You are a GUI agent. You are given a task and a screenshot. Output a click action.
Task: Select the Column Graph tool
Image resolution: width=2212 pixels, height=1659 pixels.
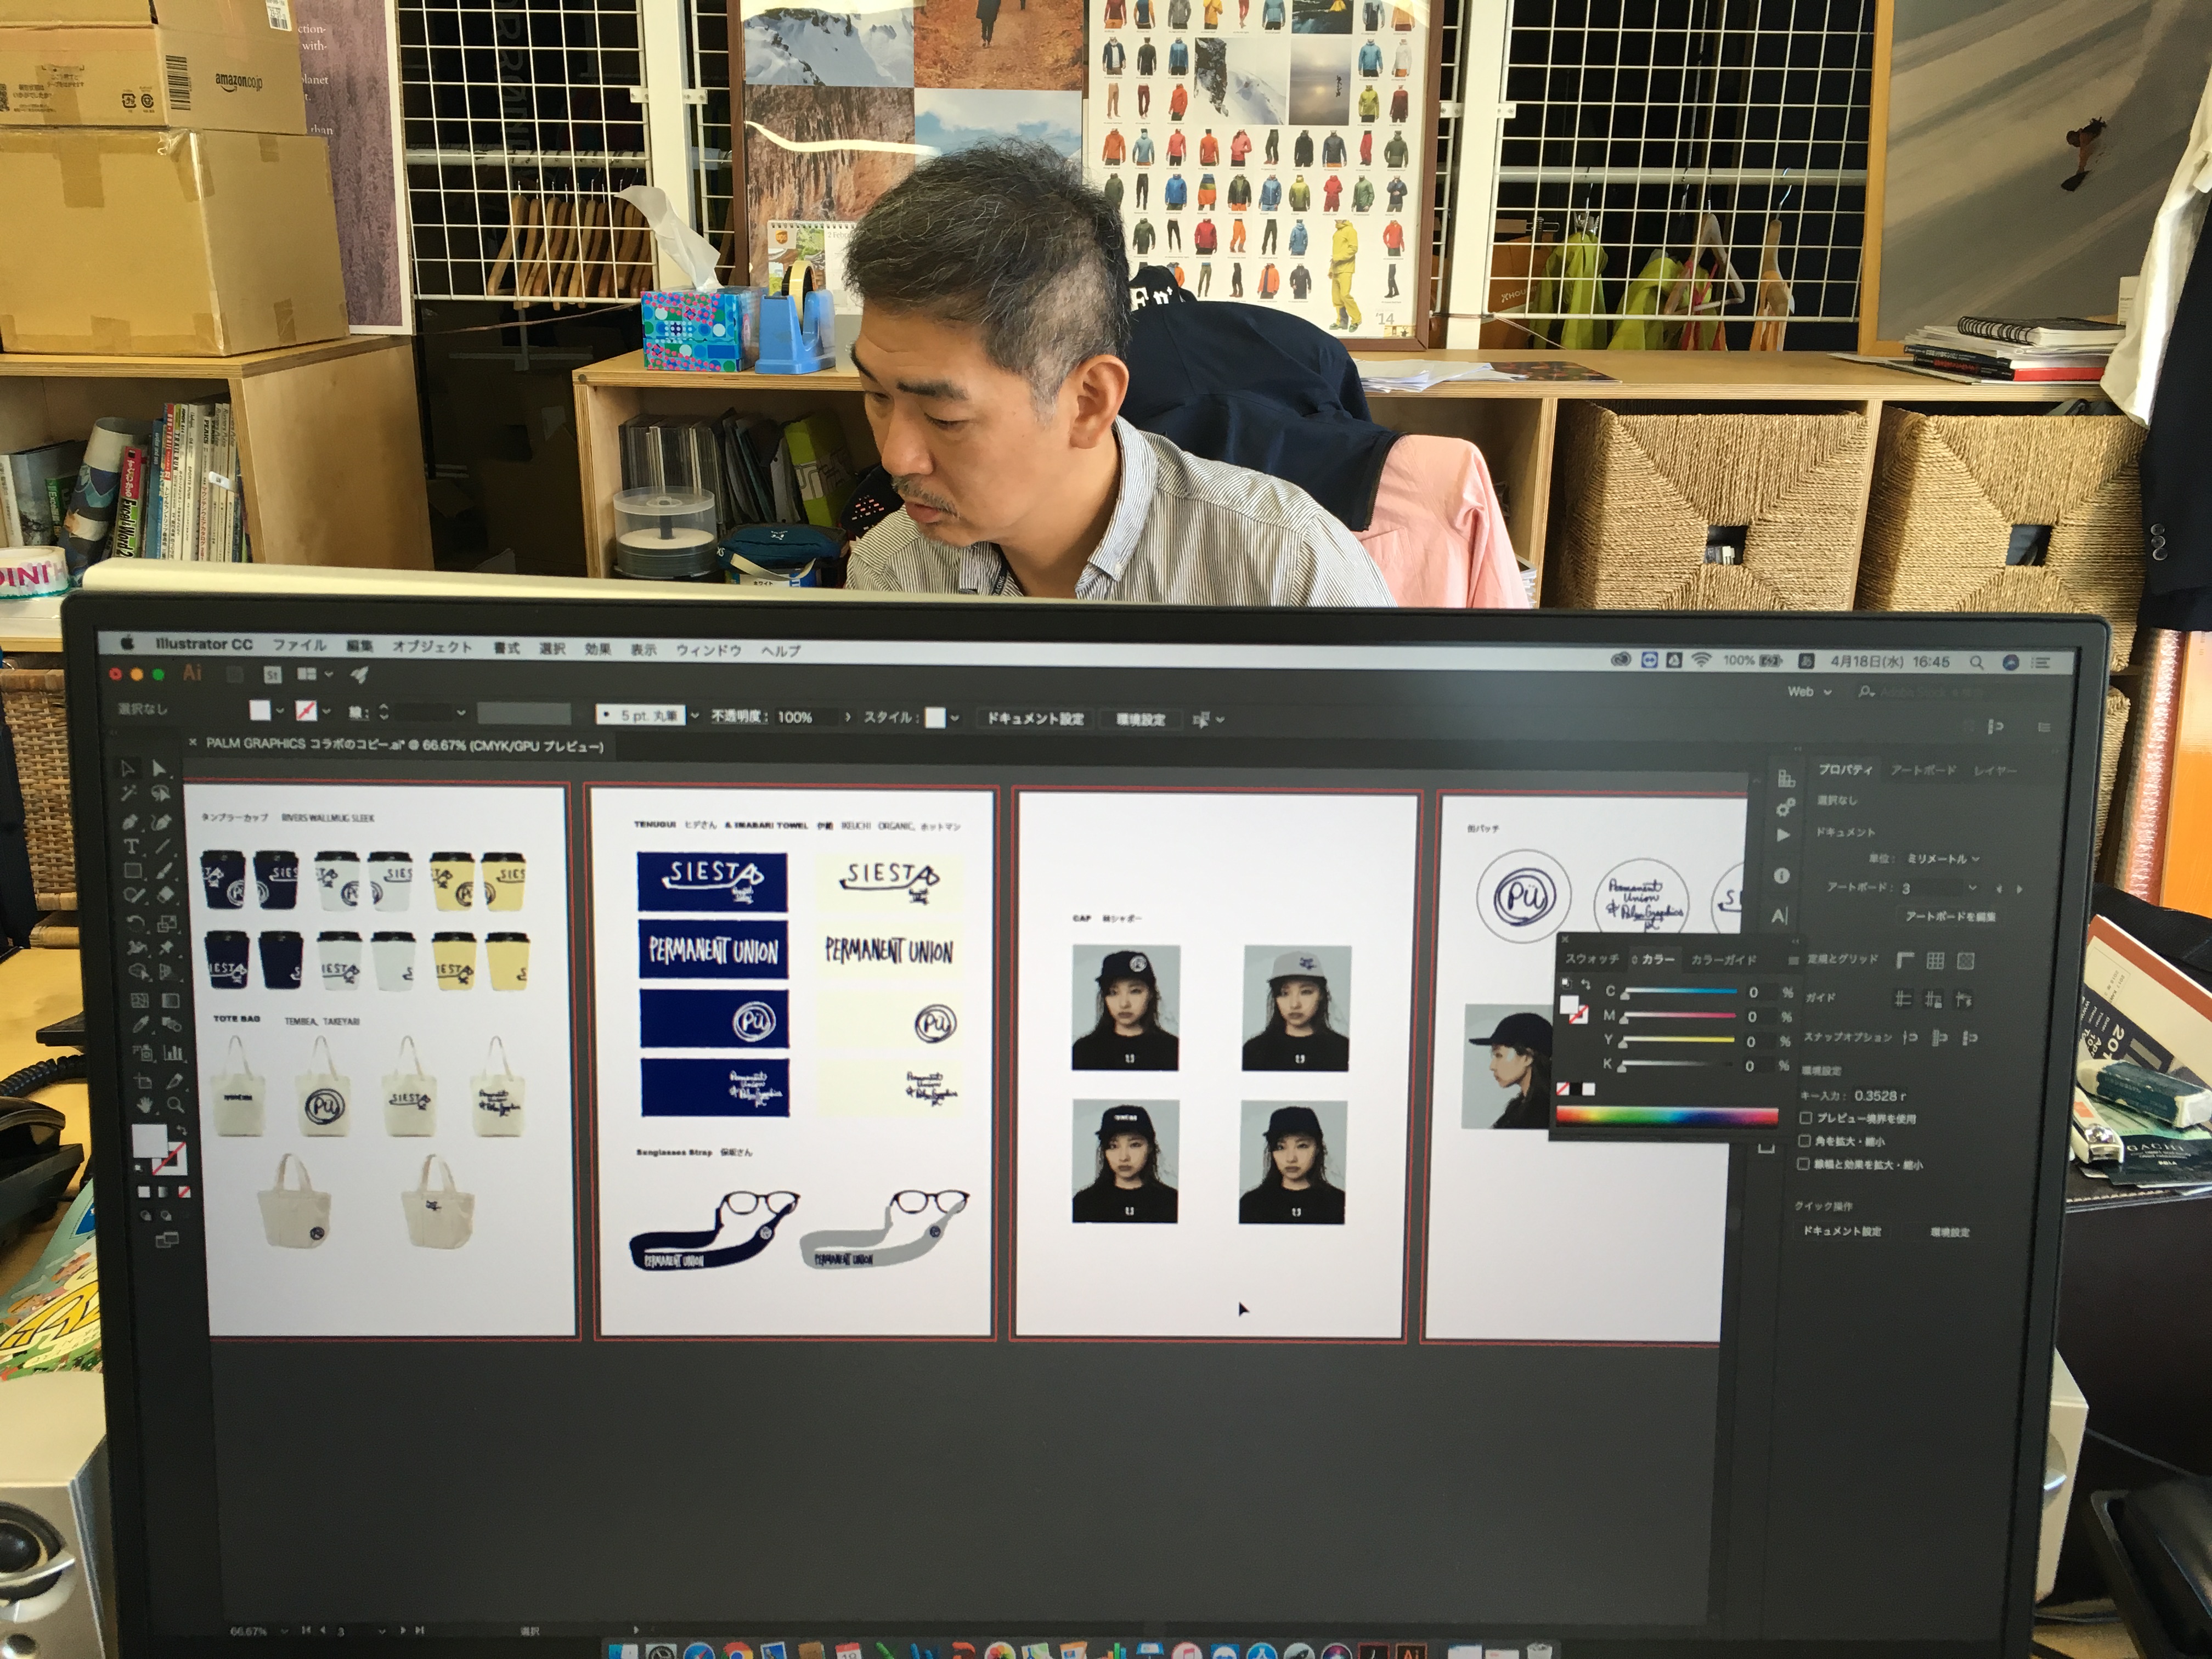(x=174, y=1052)
